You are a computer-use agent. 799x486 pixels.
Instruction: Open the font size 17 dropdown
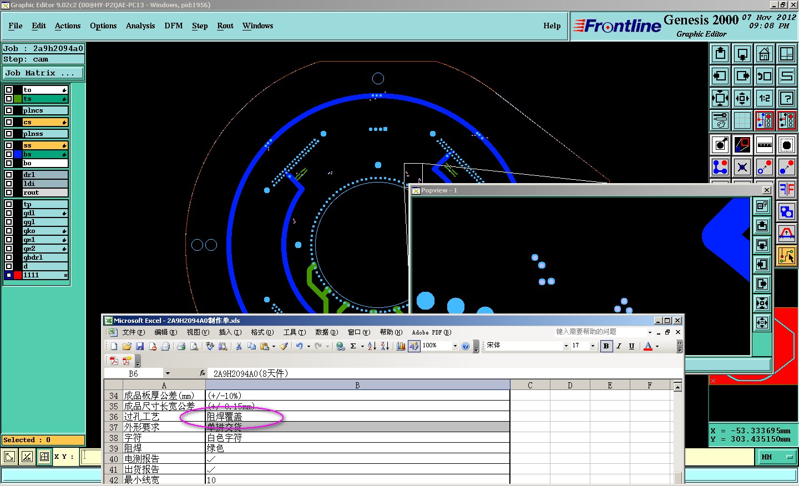pyautogui.click(x=593, y=346)
